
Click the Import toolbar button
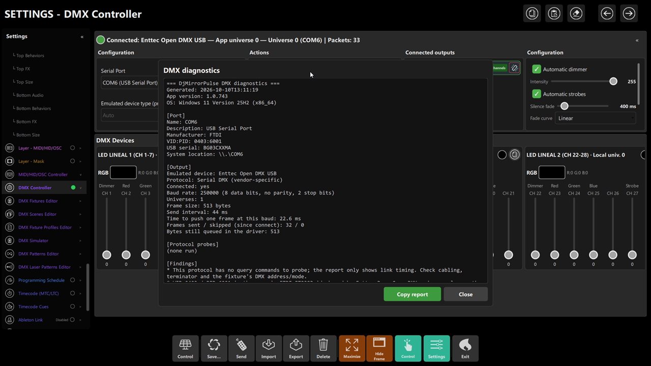(x=269, y=348)
